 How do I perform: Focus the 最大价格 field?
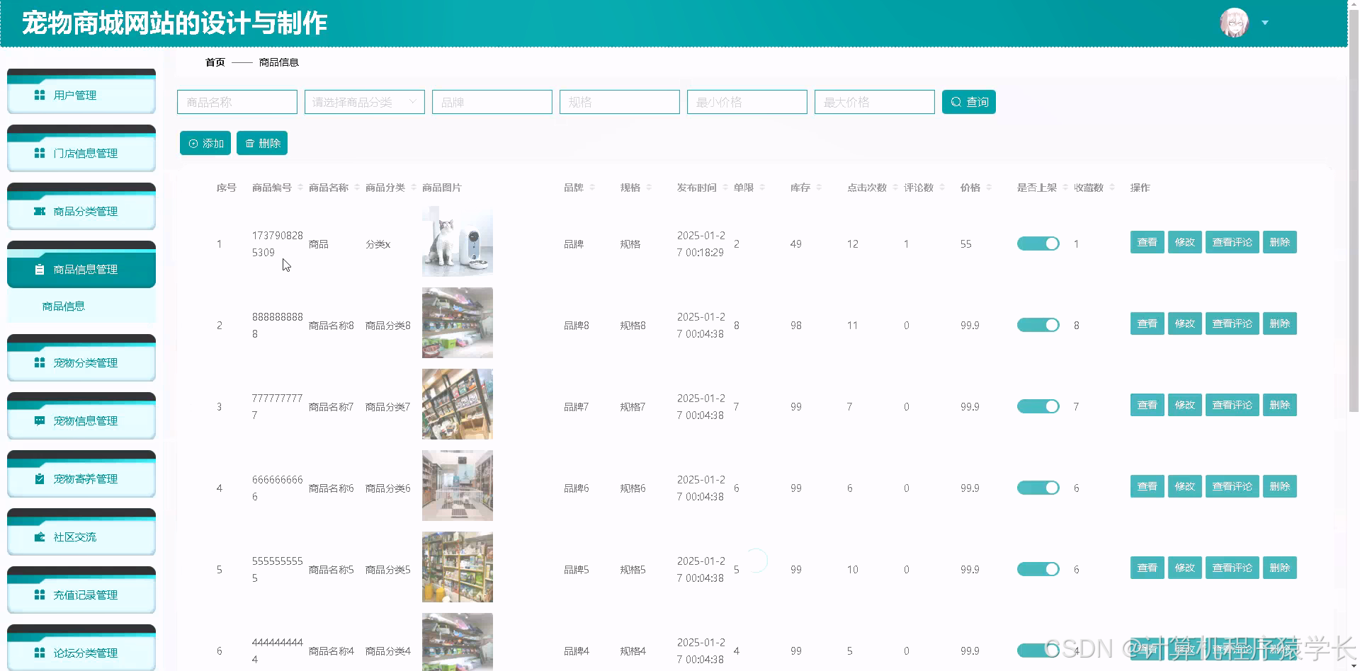click(x=875, y=102)
